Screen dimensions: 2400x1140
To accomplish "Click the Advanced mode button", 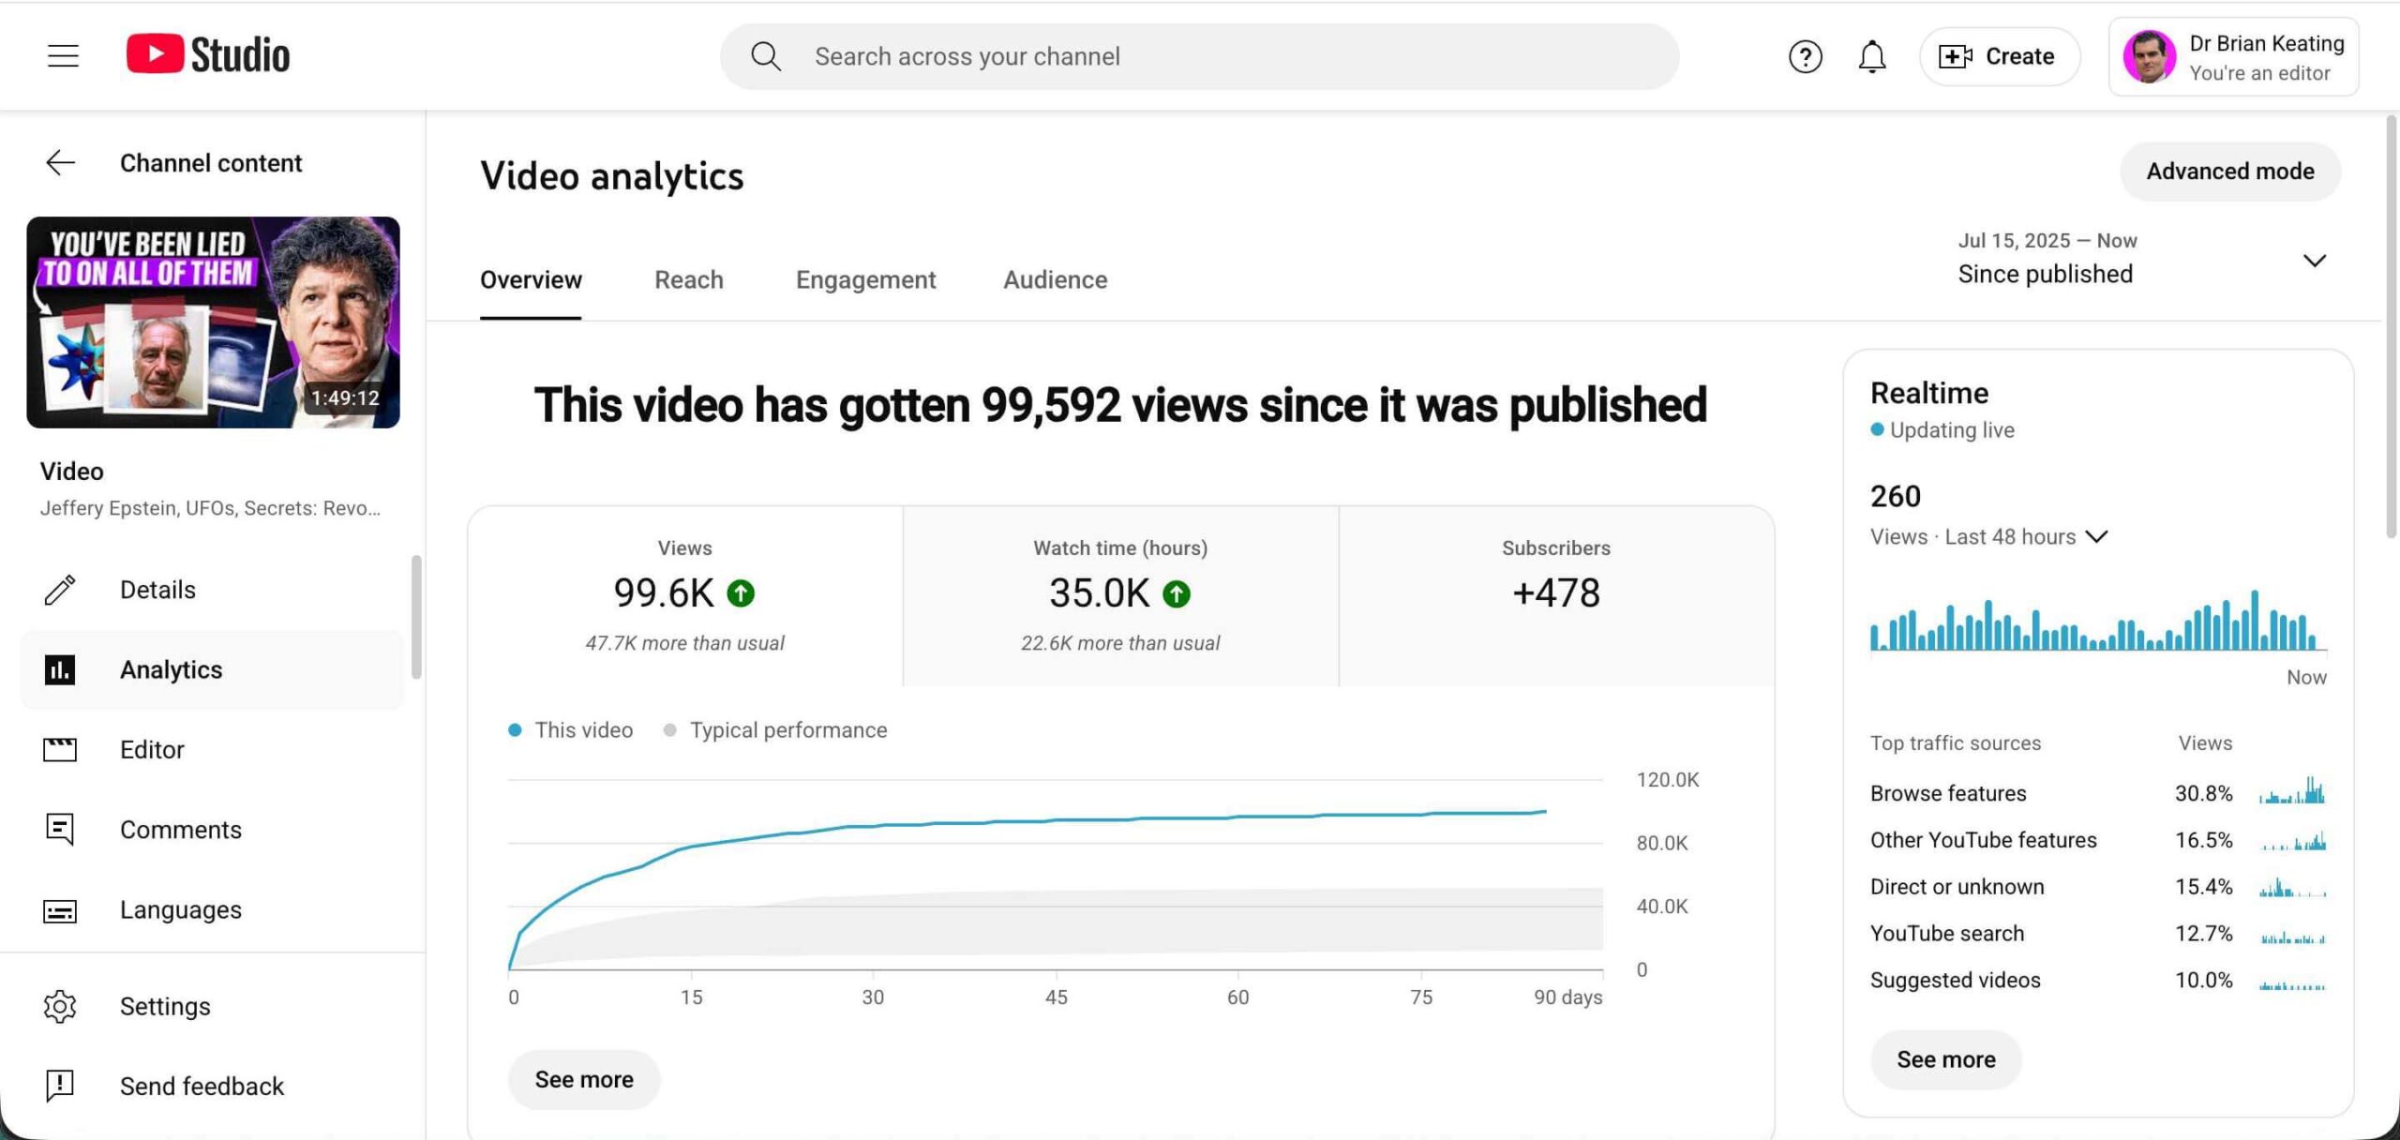I will 2229,172.
